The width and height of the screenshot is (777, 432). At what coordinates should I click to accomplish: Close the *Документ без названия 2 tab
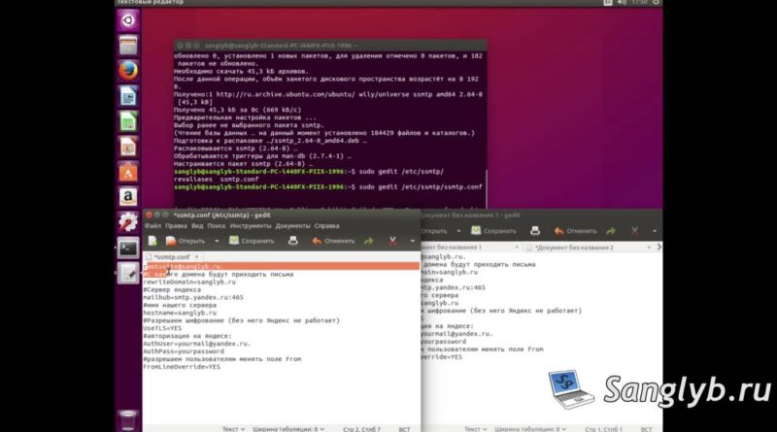tap(649, 248)
